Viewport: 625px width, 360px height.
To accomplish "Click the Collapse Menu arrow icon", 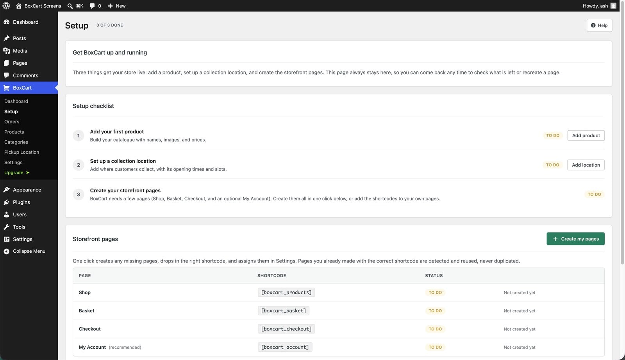I will (x=7, y=251).
